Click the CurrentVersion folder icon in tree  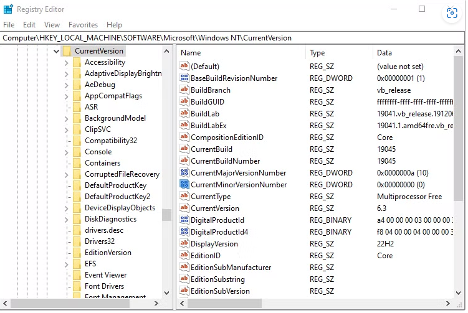click(x=67, y=51)
